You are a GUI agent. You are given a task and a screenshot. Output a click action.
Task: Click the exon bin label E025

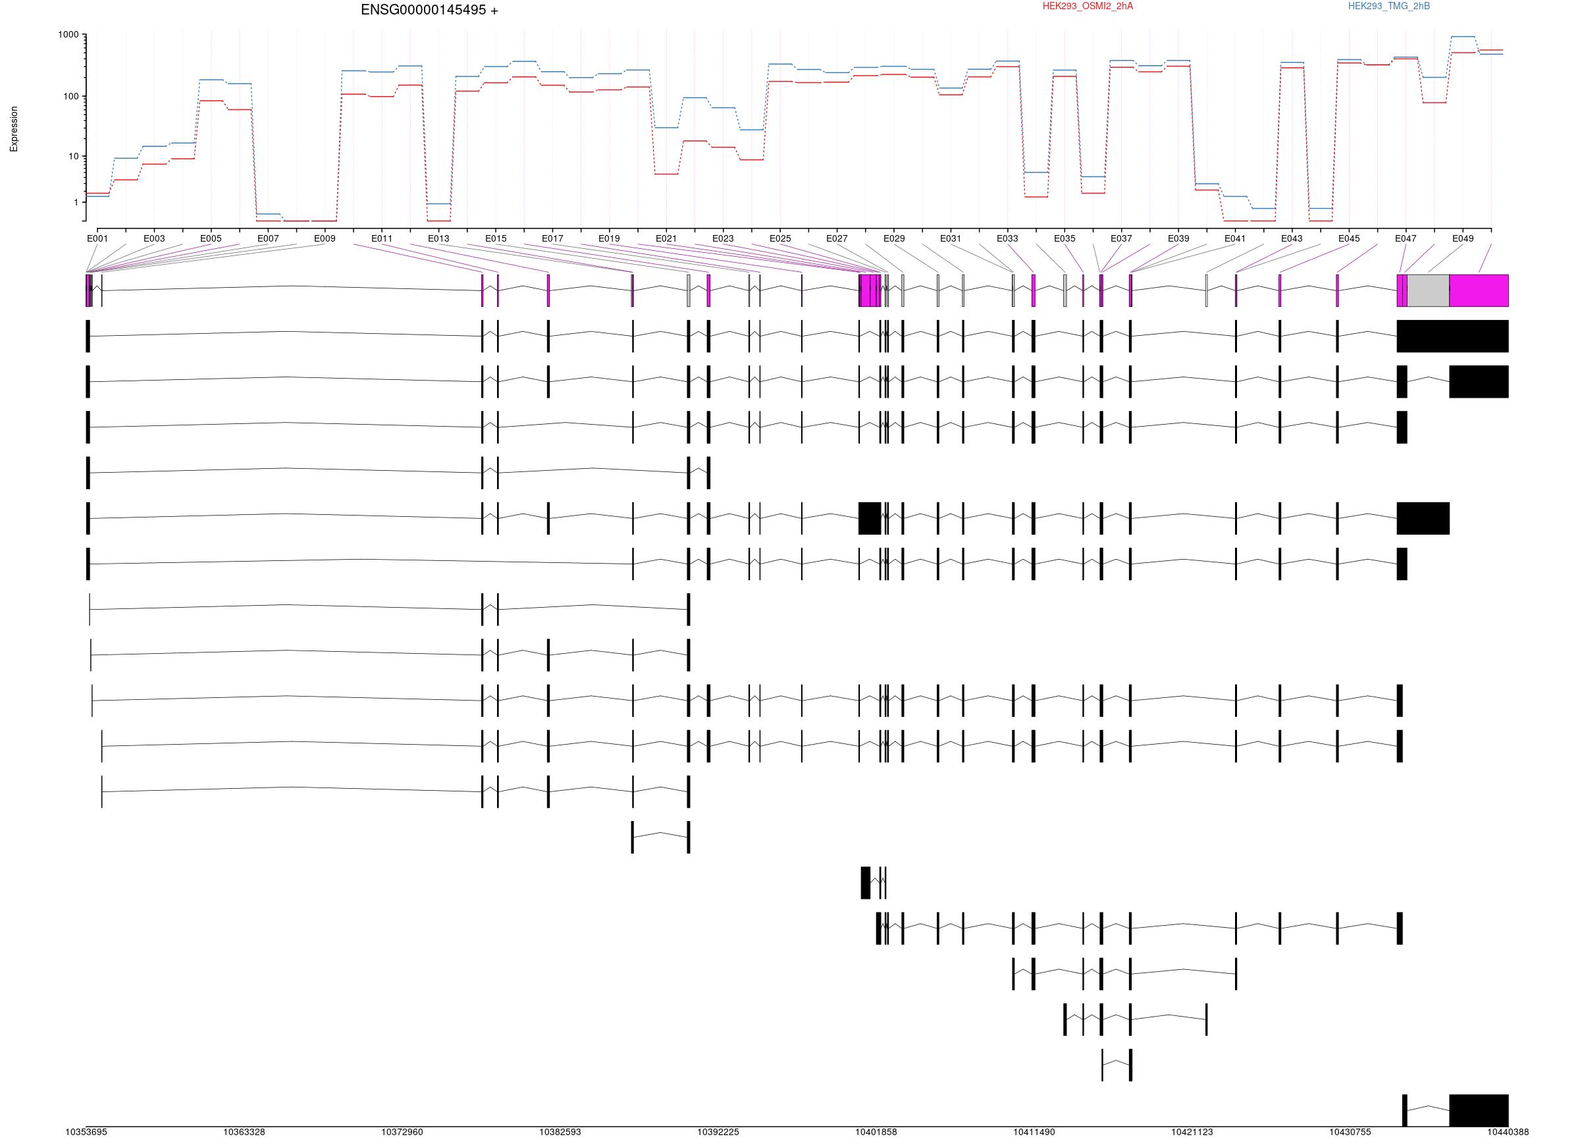click(x=780, y=238)
